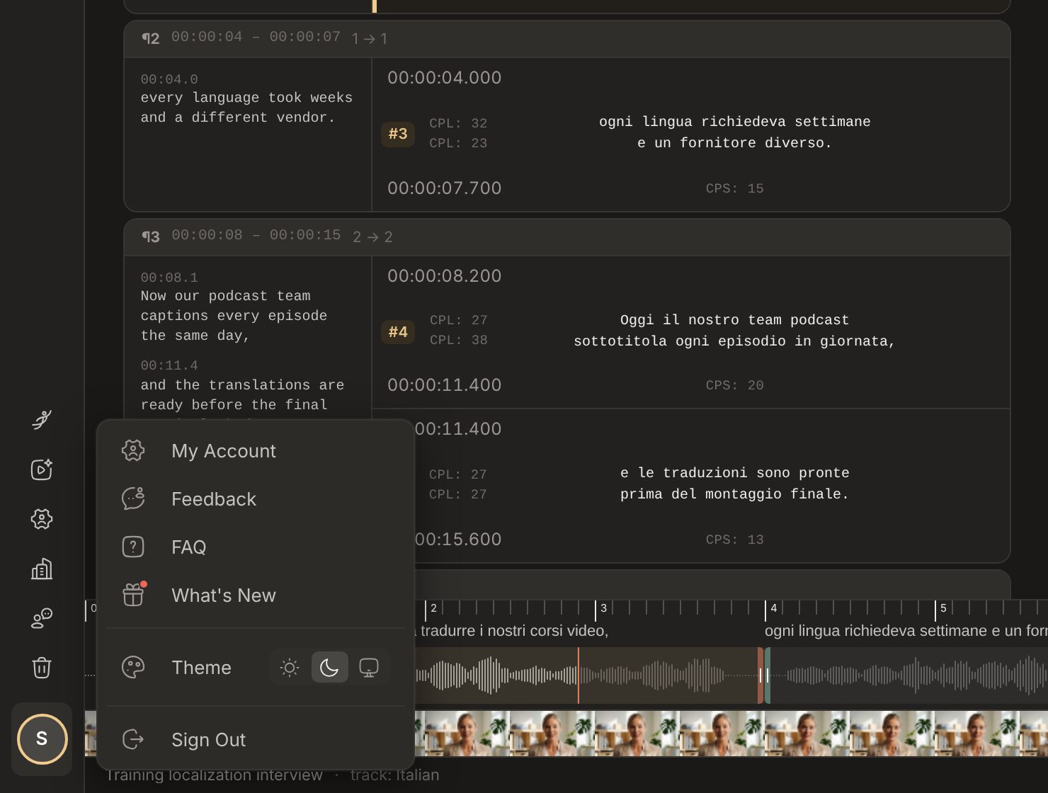
Task: Click source text 'and the translations are'
Action: [242, 385]
